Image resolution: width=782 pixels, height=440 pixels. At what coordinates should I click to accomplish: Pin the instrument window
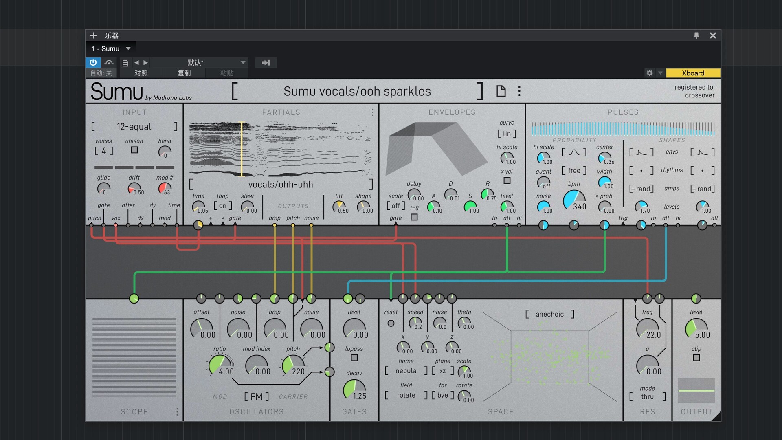[x=696, y=35]
